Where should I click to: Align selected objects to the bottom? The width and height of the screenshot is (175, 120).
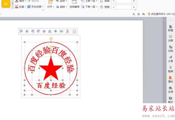tap(50, 31)
